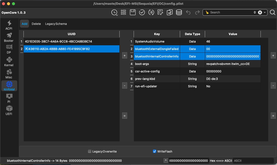
Task: Open the recent files clock icon
Action: click(114, 12)
